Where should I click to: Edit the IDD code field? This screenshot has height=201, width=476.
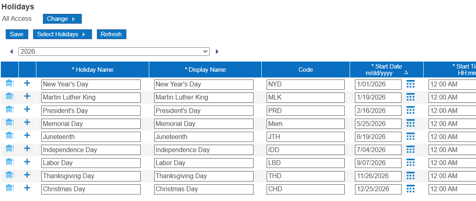[x=306, y=150]
